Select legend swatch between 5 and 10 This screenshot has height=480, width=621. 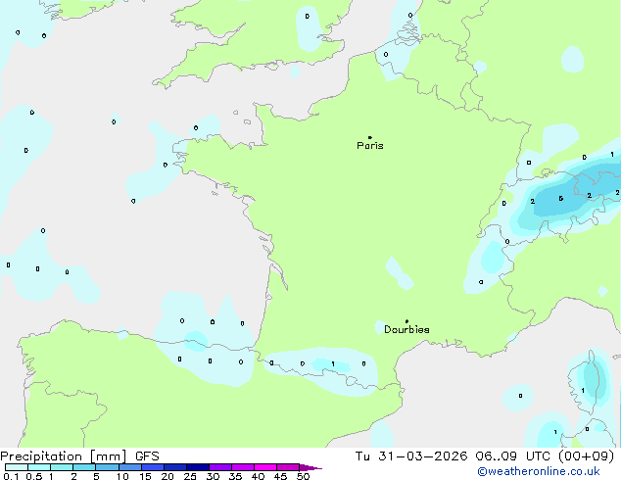(107, 467)
